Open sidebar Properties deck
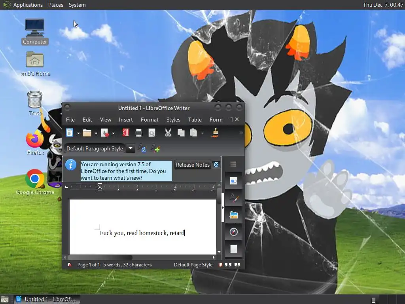This screenshot has height=304, width=405. (x=233, y=181)
